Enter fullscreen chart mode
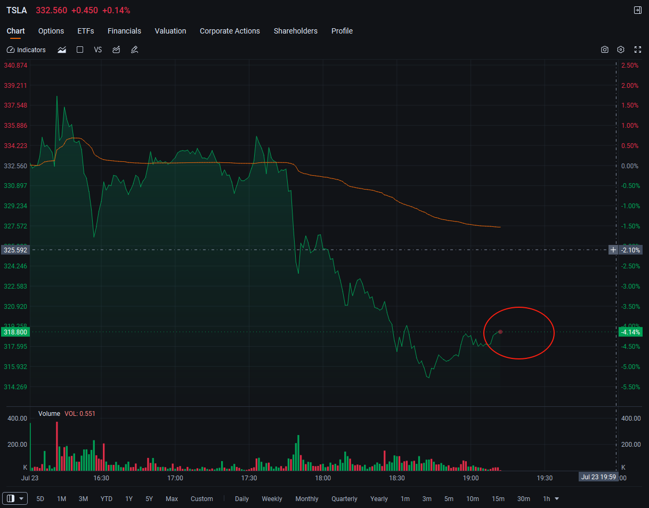Image resolution: width=649 pixels, height=508 pixels. [638, 50]
